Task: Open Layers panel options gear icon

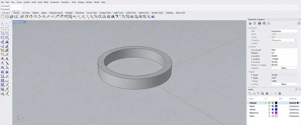Action: point(297,89)
